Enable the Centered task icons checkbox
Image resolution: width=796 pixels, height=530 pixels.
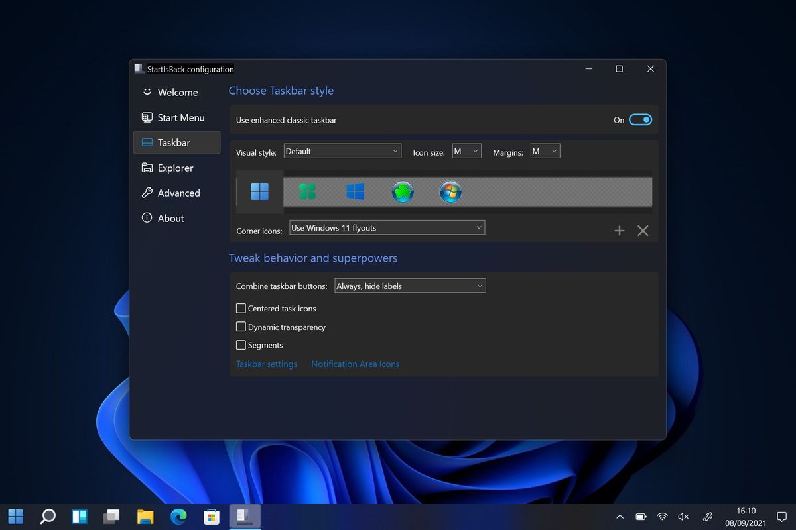point(241,308)
